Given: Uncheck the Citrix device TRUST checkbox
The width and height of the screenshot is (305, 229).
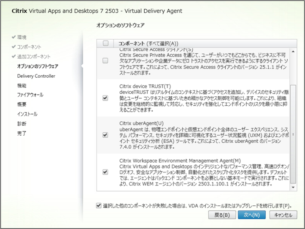Looking at the screenshot, I should 105,98.
